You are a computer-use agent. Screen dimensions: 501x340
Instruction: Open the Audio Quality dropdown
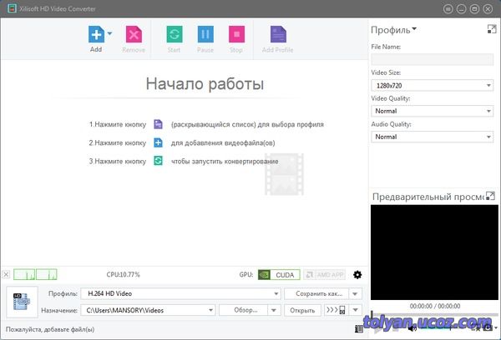pos(432,137)
